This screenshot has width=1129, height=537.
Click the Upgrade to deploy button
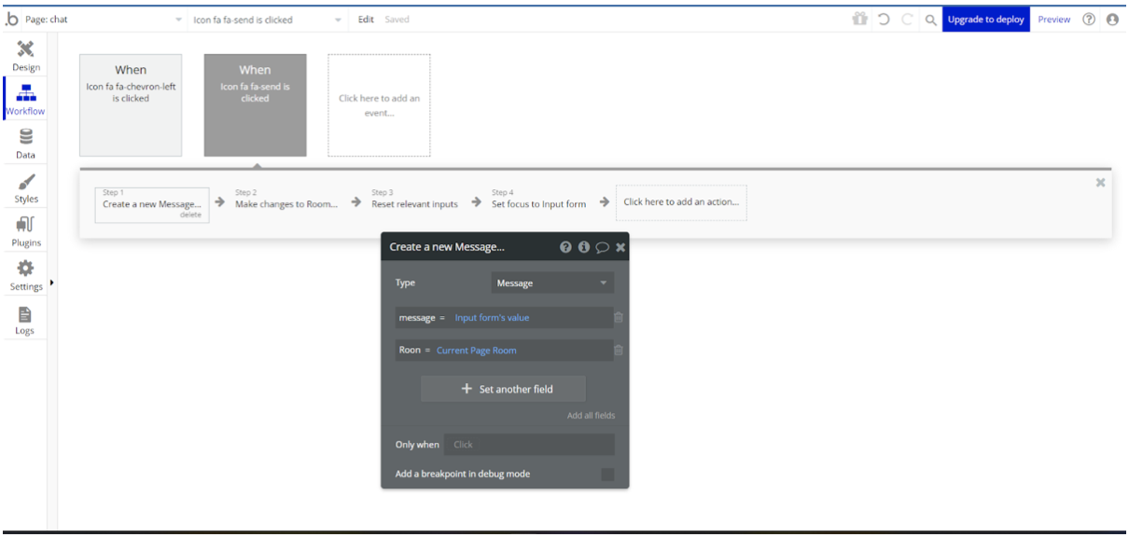coord(985,20)
